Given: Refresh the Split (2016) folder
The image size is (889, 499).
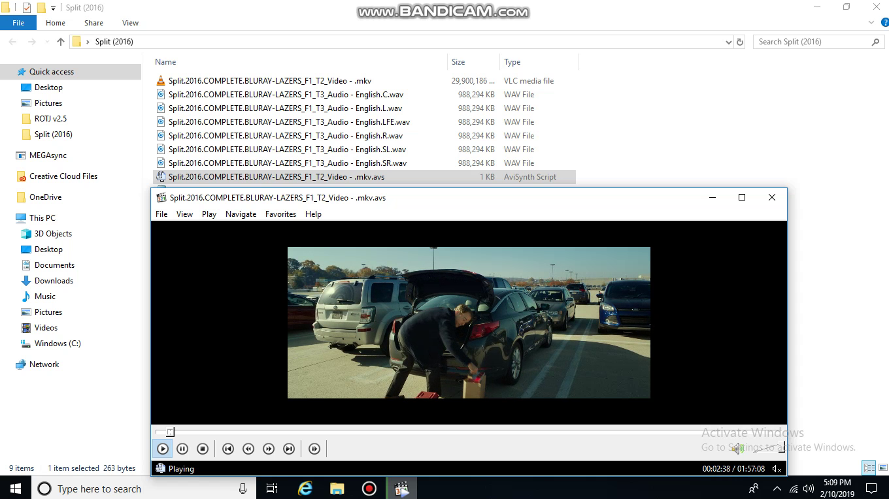Looking at the screenshot, I should click(x=740, y=42).
